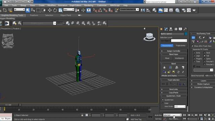Open the Key Filters dialog
The height and width of the screenshot is (121, 215).
pyautogui.click(x=174, y=119)
